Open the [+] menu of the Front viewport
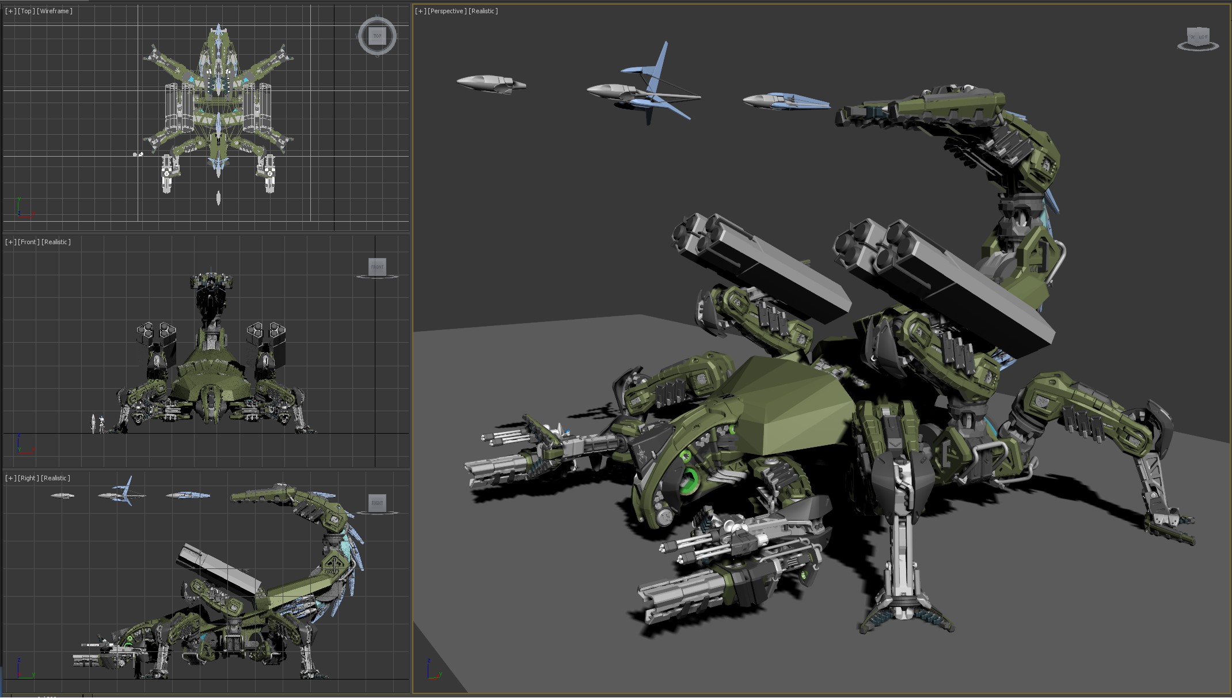This screenshot has height=698, width=1232. (10, 242)
